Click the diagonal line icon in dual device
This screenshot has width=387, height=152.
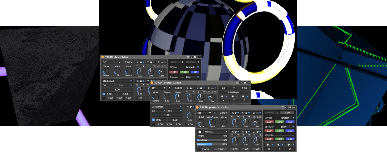coord(104,98)
